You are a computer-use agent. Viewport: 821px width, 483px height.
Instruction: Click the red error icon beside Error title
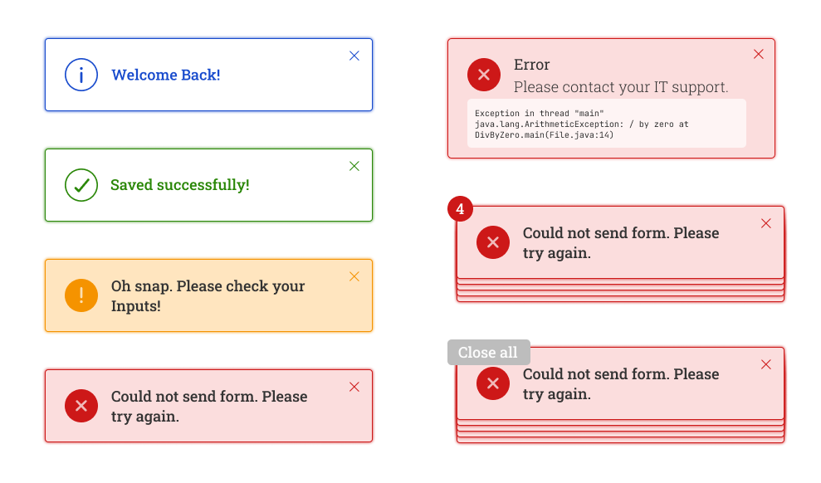484,75
